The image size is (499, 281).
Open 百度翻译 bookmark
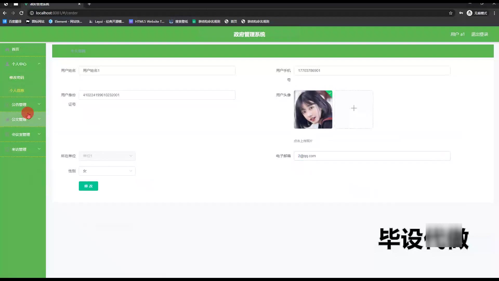tap(12, 21)
